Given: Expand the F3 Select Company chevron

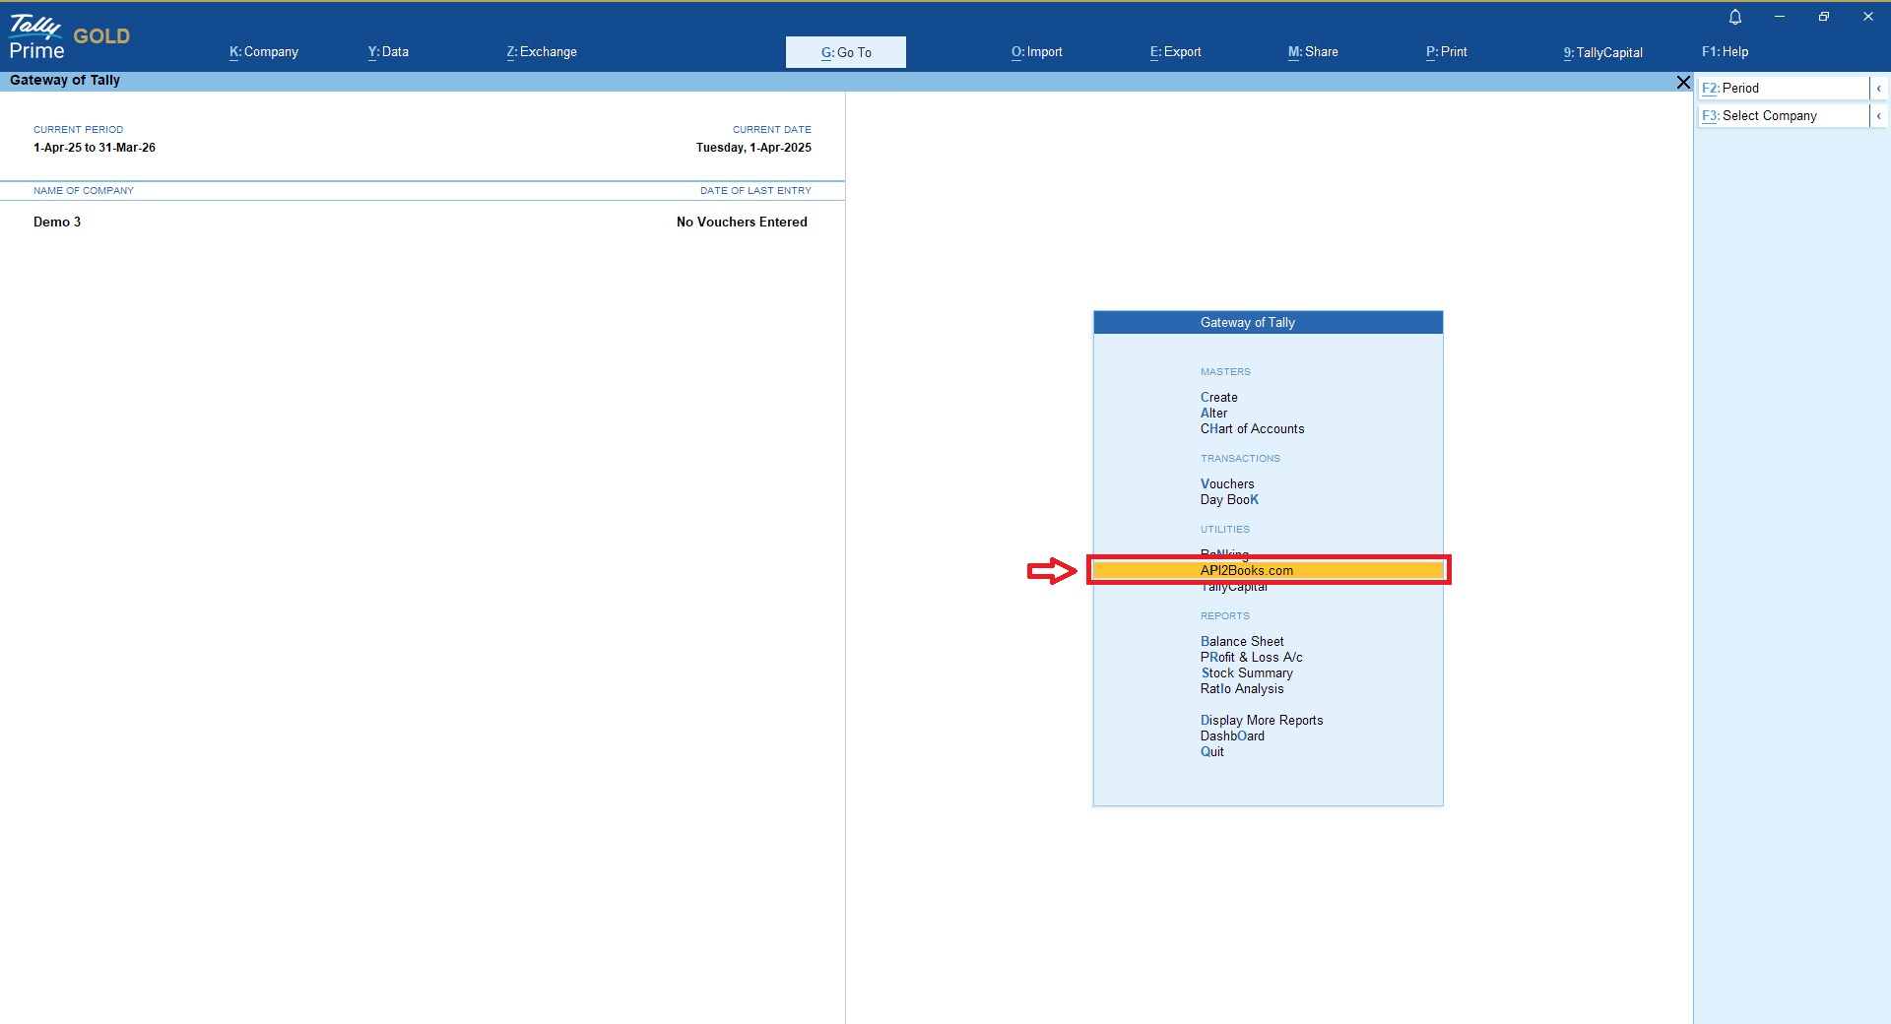Looking at the screenshot, I should (x=1879, y=116).
